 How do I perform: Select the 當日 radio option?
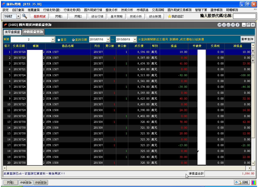(59, 40)
